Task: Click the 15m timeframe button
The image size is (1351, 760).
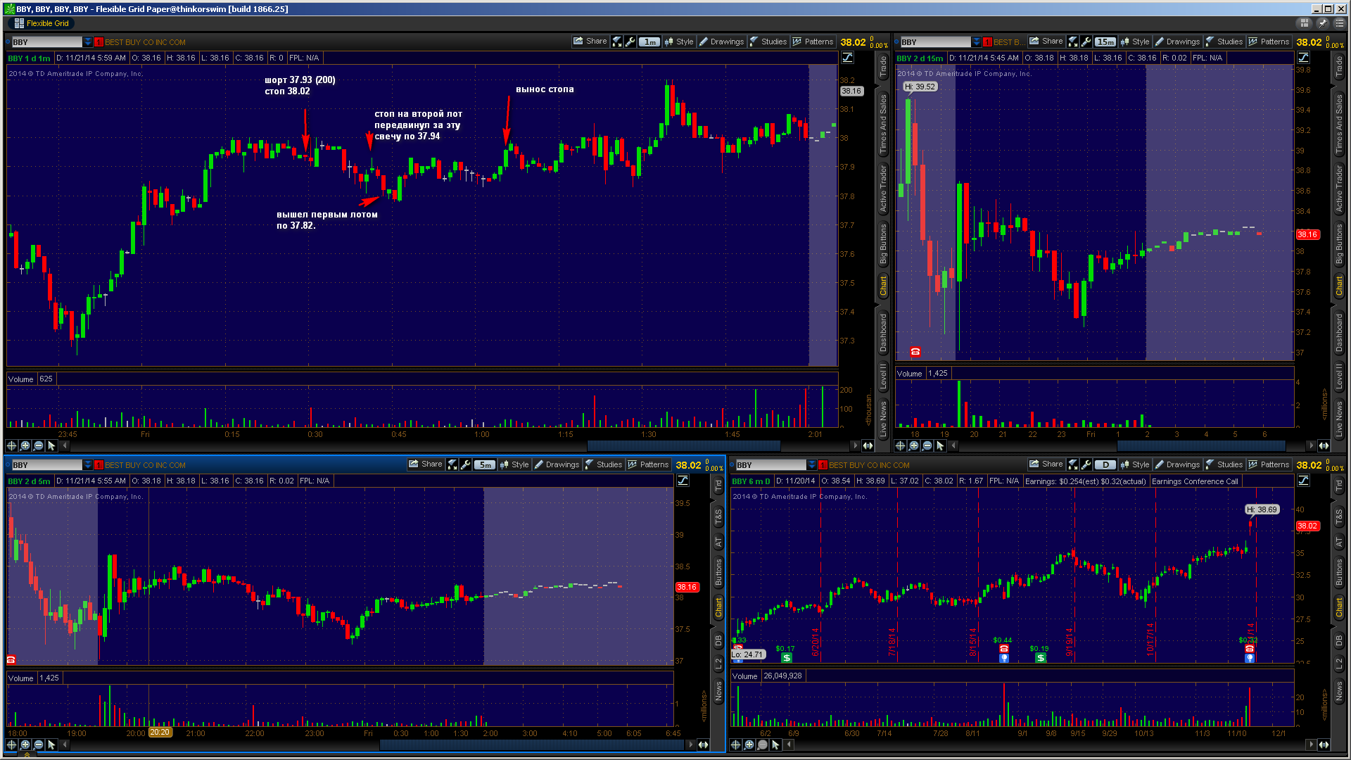Action: pos(1105,42)
